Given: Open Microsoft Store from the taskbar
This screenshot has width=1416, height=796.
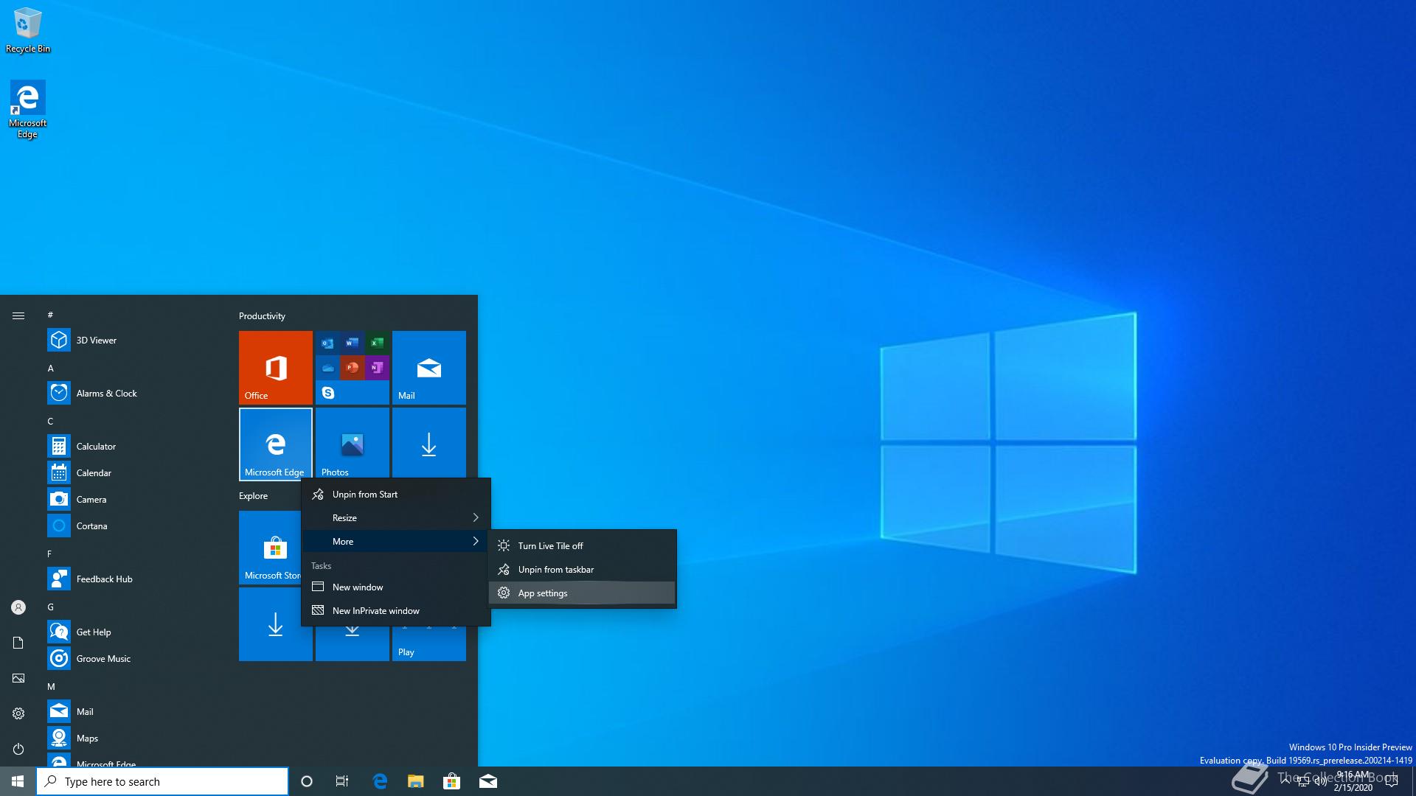Looking at the screenshot, I should (x=451, y=781).
